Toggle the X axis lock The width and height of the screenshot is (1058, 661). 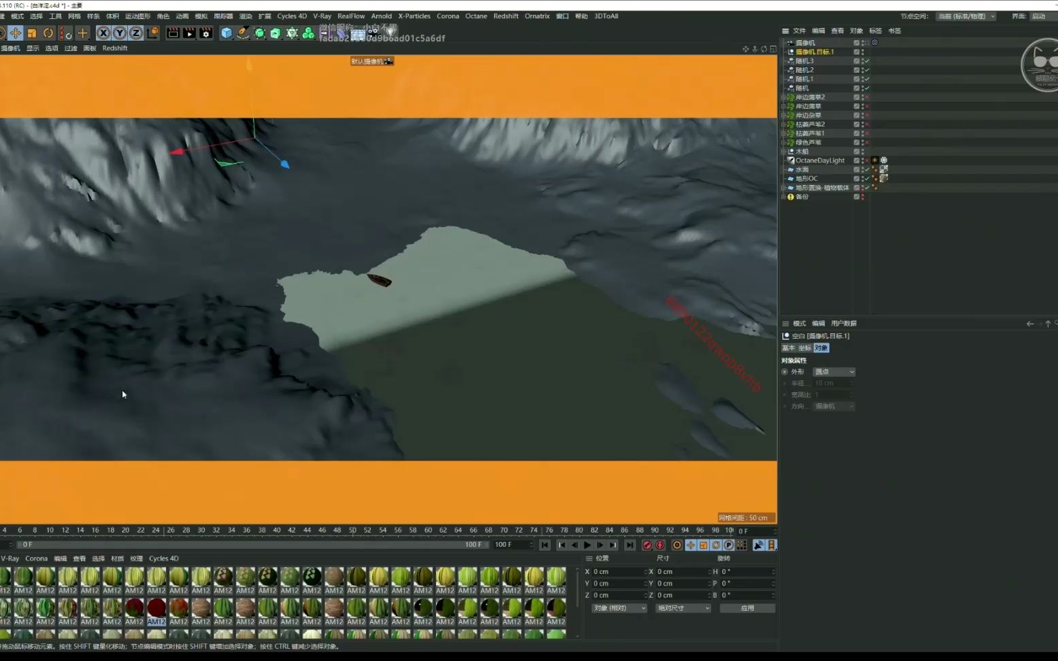pos(103,33)
